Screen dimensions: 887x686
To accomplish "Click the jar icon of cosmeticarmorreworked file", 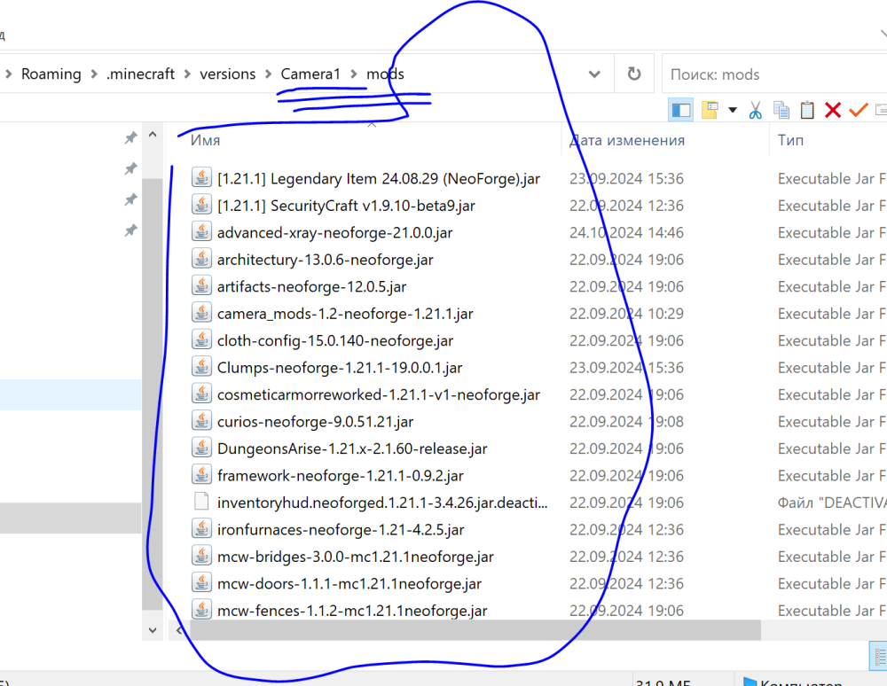I will tap(201, 394).
